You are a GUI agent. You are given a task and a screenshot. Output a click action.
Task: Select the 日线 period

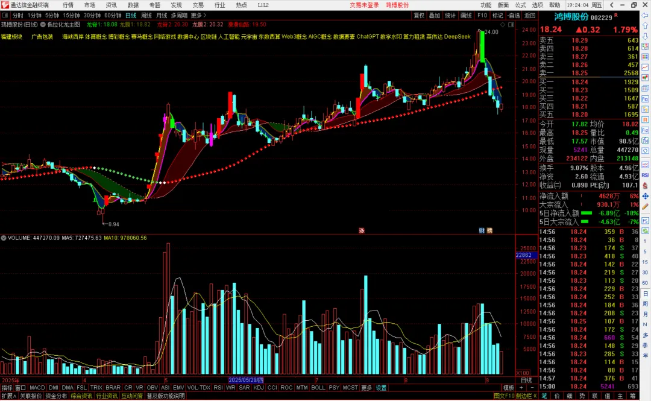pos(131,15)
